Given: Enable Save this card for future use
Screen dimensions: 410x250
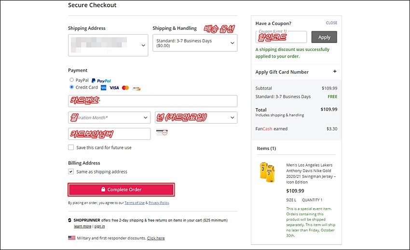Looking at the screenshot, I should pyautogui.click(x=71, y=147).
